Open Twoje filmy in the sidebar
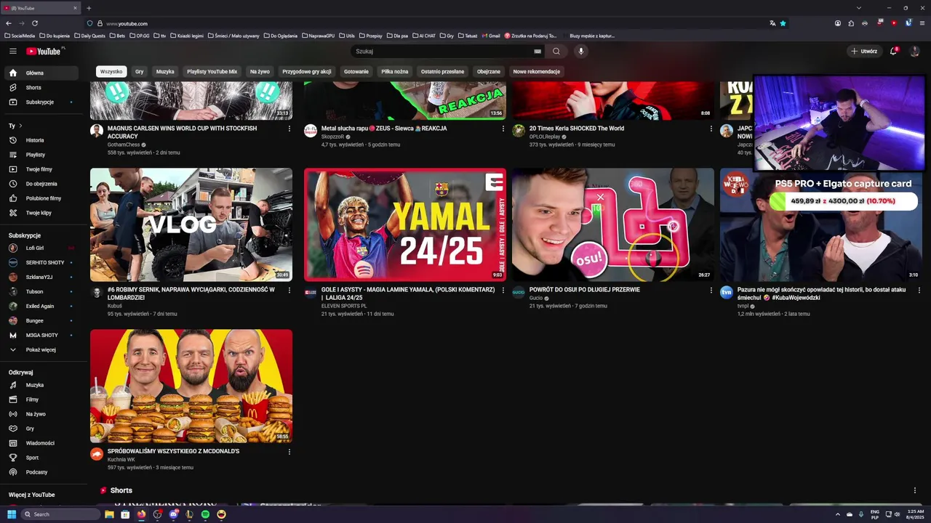 point(41,169)
